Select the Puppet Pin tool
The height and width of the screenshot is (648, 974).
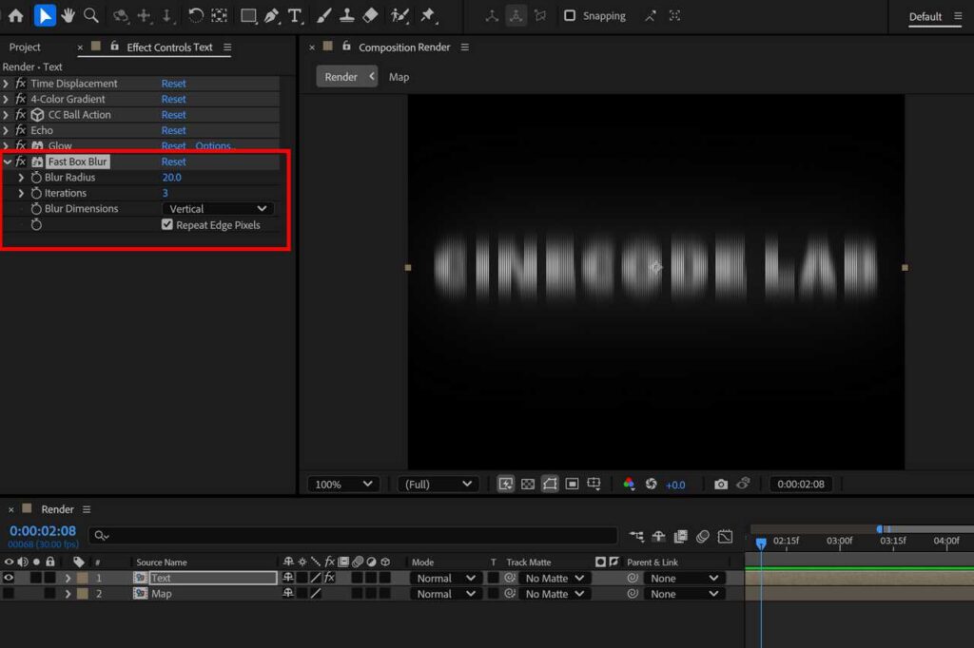coord(428,15)
